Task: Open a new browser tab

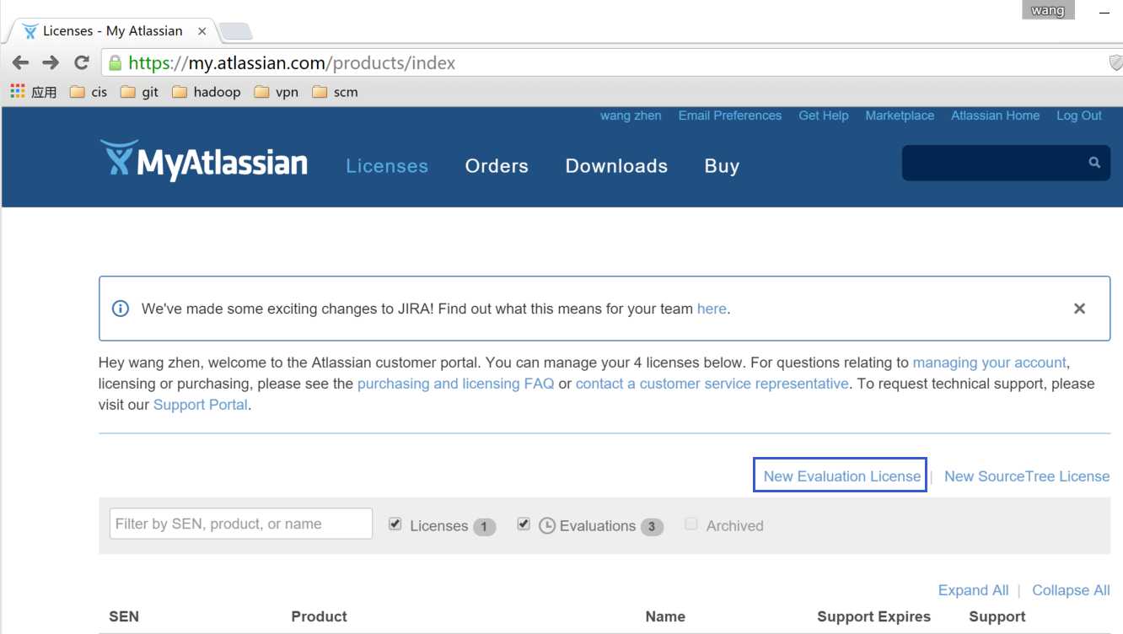Action: [x=235, y=31]
